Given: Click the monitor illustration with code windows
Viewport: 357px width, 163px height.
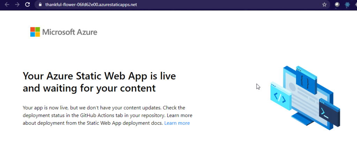Looking at the screenshot, I should [x=305, y=98].
